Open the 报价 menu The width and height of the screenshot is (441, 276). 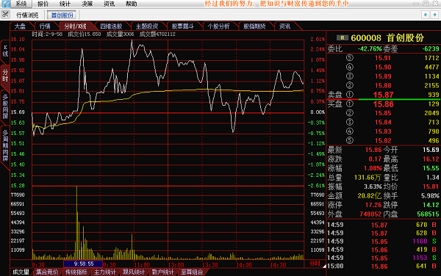[x=43, y=4]
